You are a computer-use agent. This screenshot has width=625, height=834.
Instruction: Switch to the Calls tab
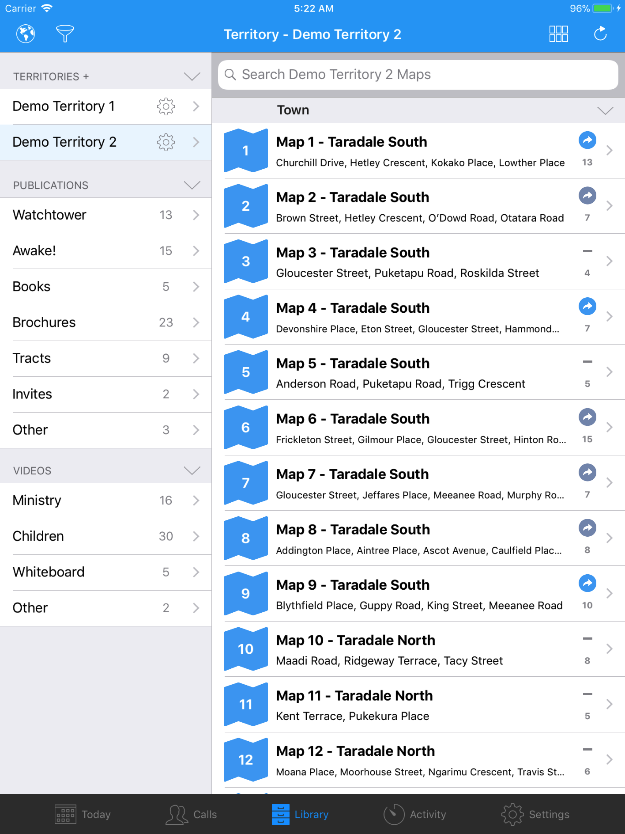[x=191, y=814]
